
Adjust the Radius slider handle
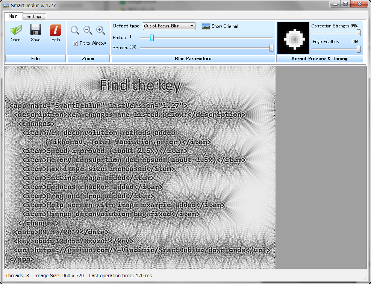[152, 38]
